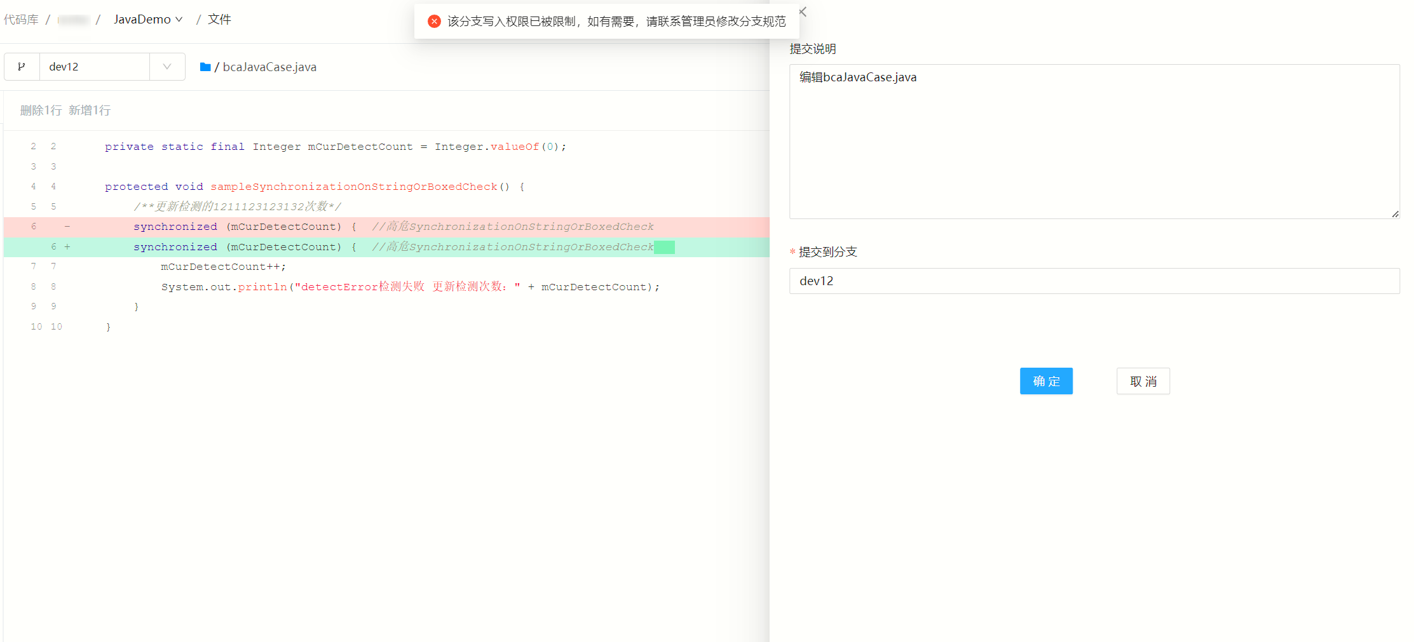Confirm the commit with 确定 button
This screenshot has height=642, width=1414.
coord(1046,381)
